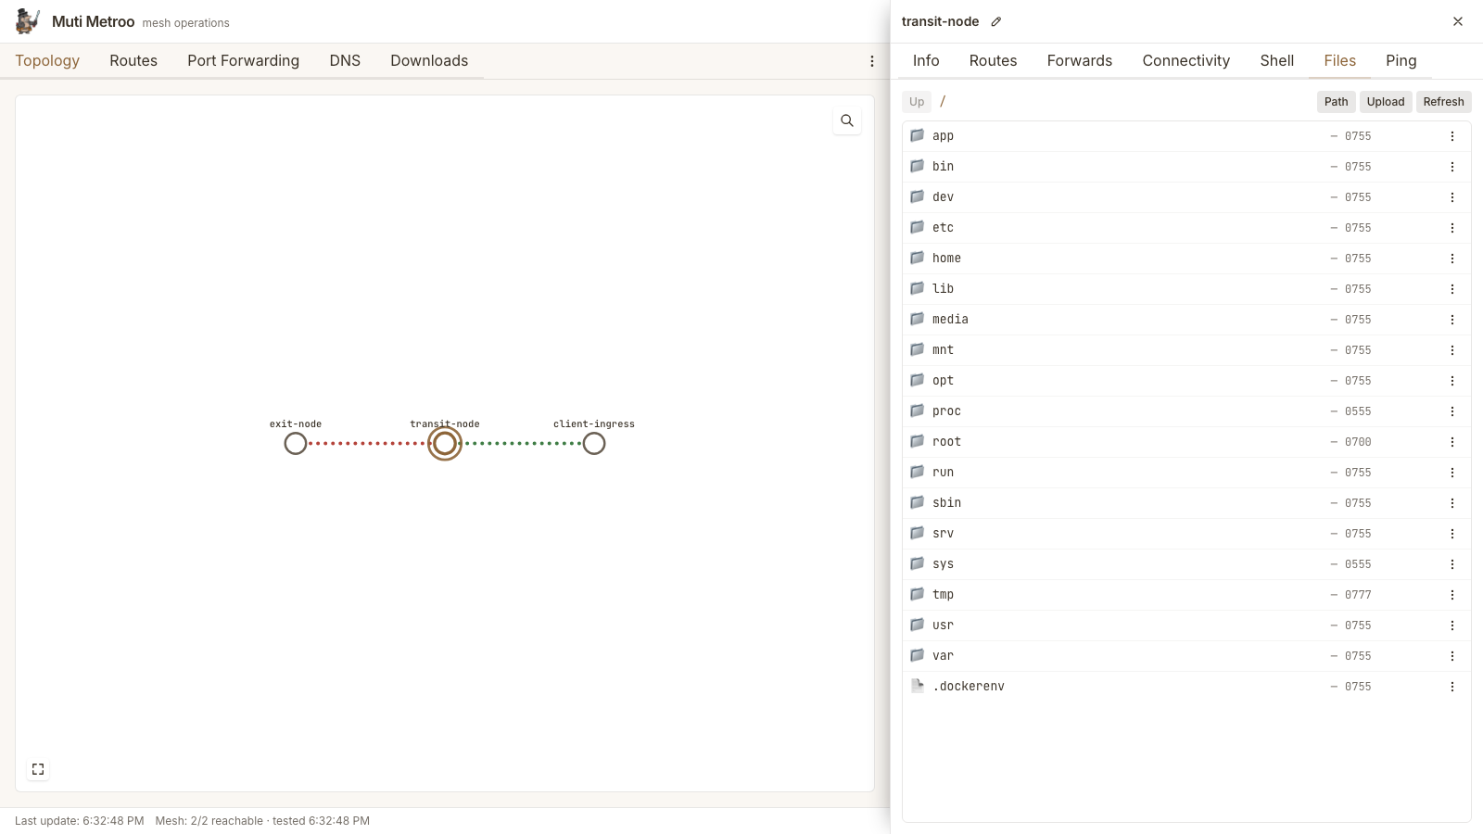Click the opt directory name

tap(943, 381)
